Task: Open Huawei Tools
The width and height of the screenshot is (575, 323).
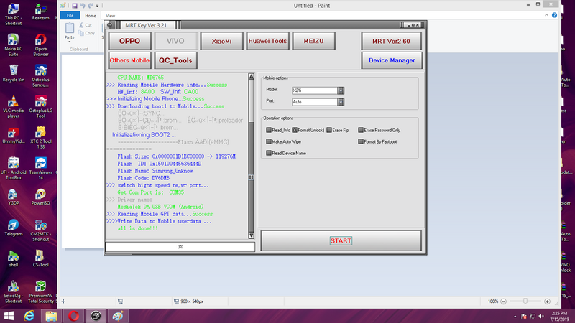Action: [267, 41]
